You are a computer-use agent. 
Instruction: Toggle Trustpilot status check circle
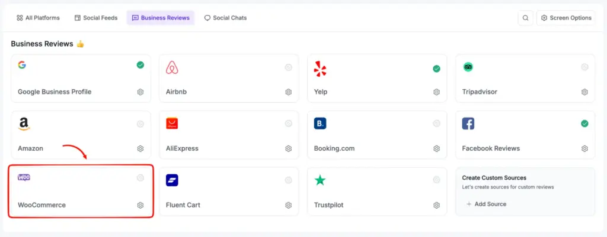pyautogui.click(x=437, y=180)
